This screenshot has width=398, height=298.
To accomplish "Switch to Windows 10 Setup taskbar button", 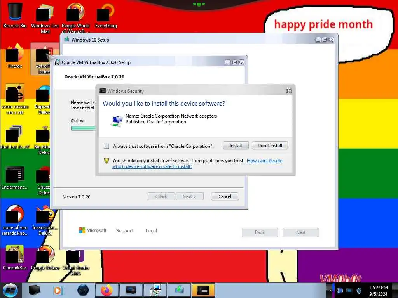I will click(x=179, y=290).
